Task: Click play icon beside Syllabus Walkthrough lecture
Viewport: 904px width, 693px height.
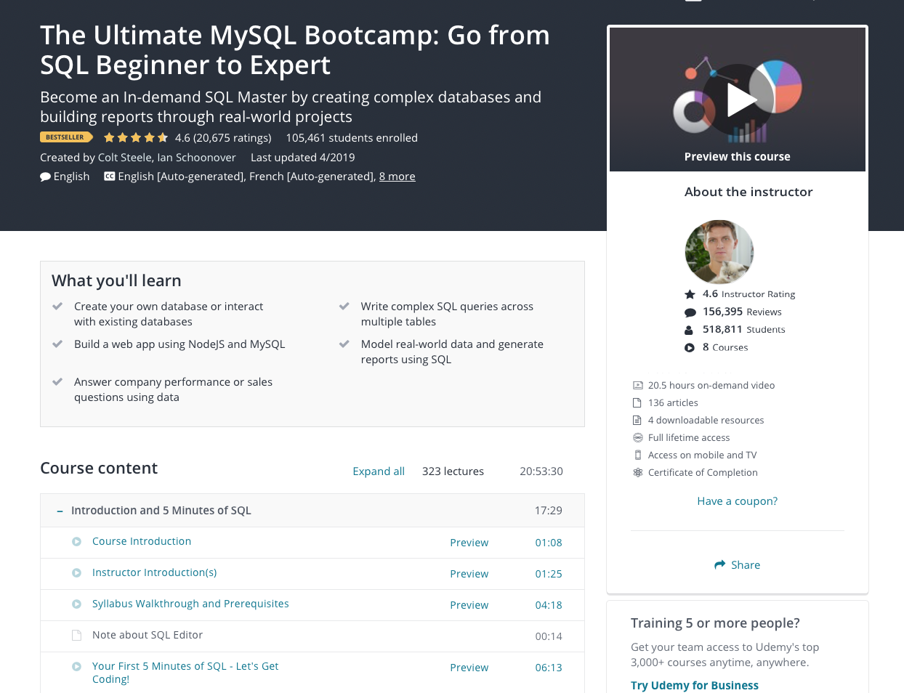Action: coord(76,604)
